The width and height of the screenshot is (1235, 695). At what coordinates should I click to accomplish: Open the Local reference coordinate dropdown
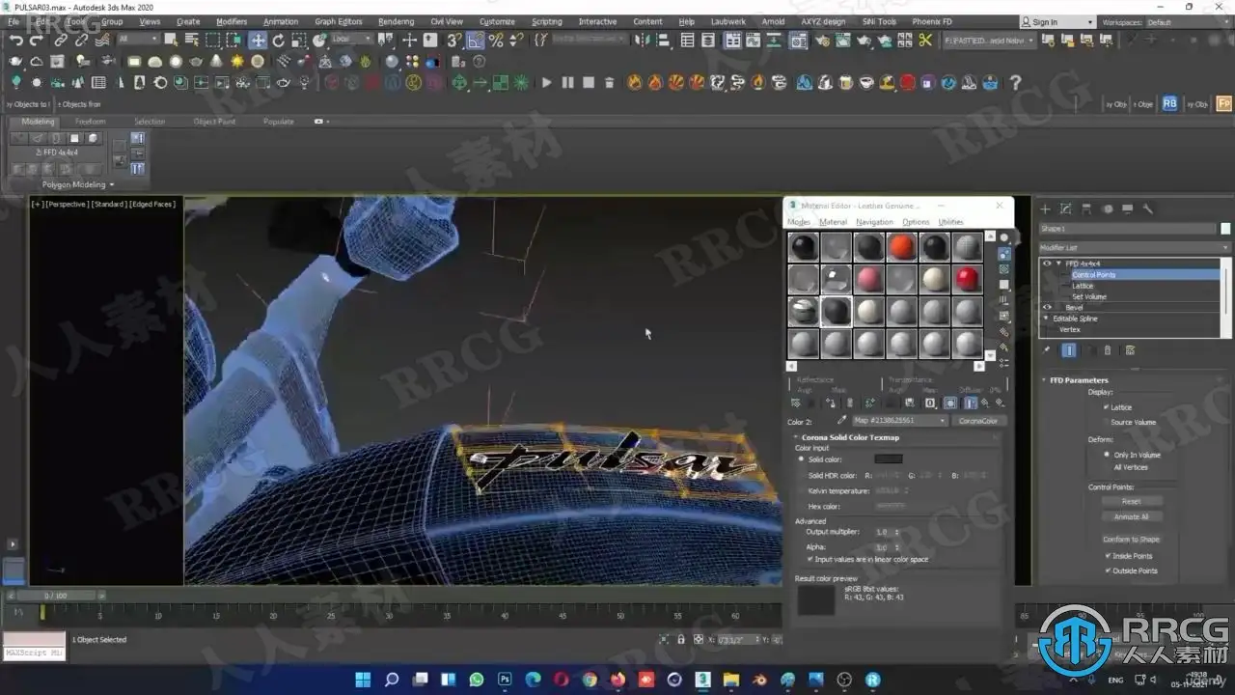[353, 40]
